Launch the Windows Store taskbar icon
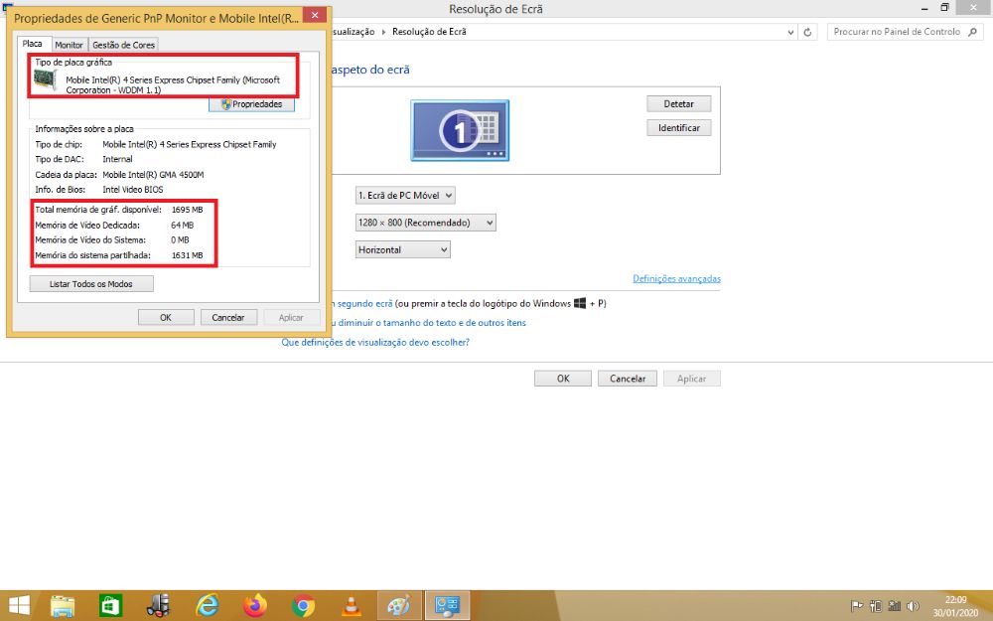Viewport: 993px width, 621px height. pyautogui.click(x=110, y=606)
